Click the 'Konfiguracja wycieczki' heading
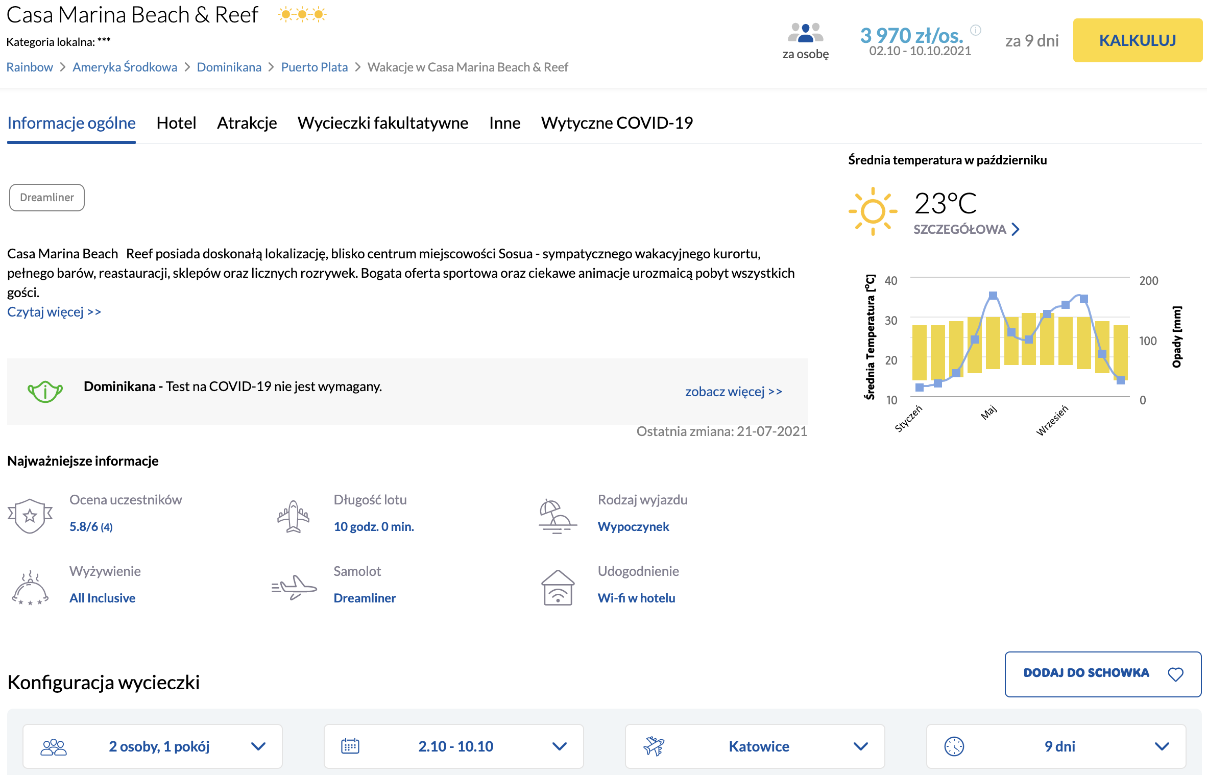 click(104, 683)
